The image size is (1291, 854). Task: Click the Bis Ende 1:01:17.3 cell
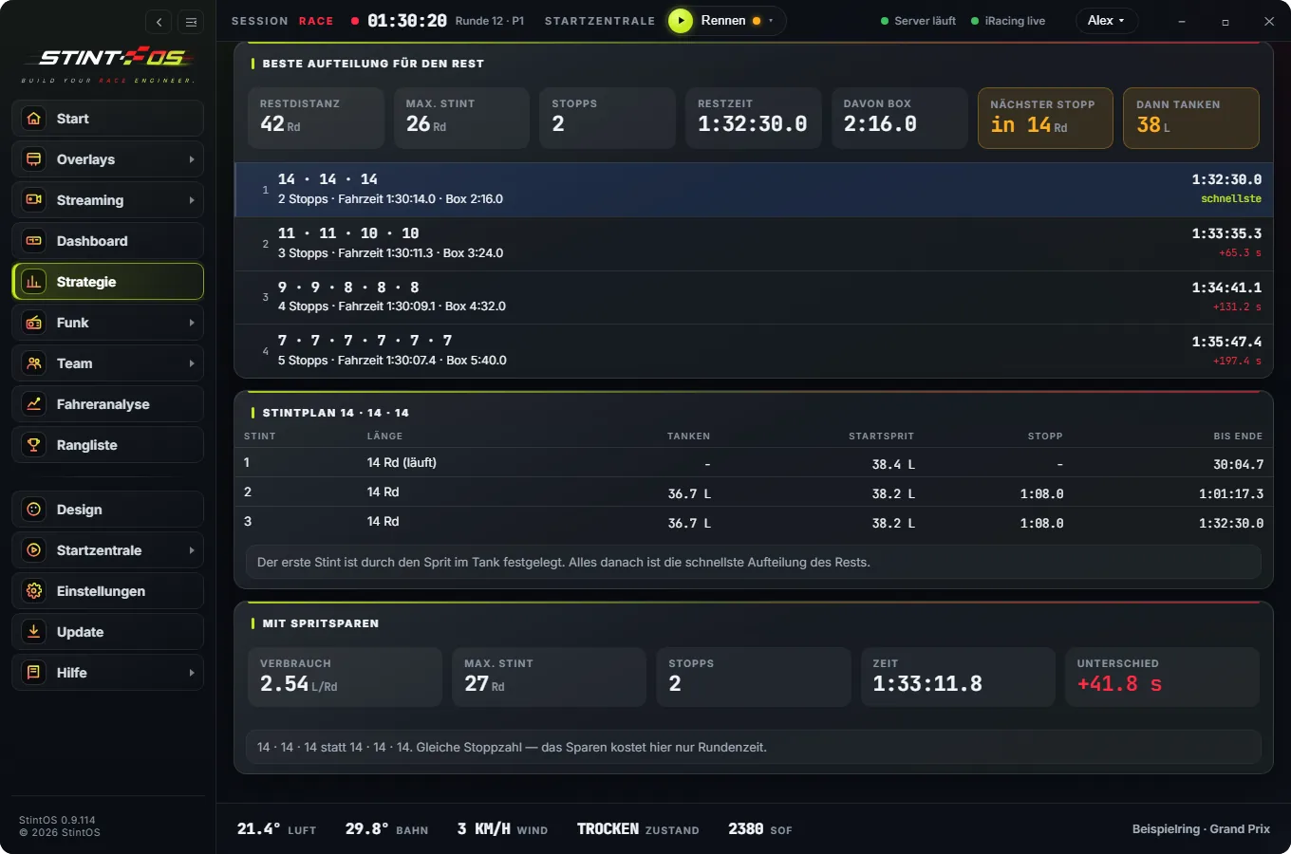point(1231,494)
